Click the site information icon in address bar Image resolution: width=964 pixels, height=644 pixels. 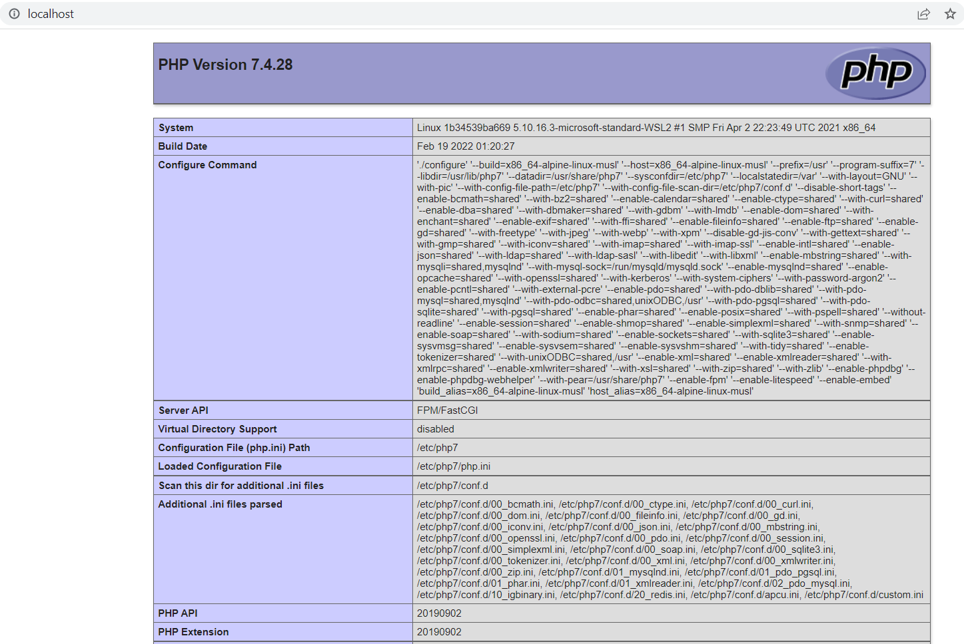click(x=14, y=14)
